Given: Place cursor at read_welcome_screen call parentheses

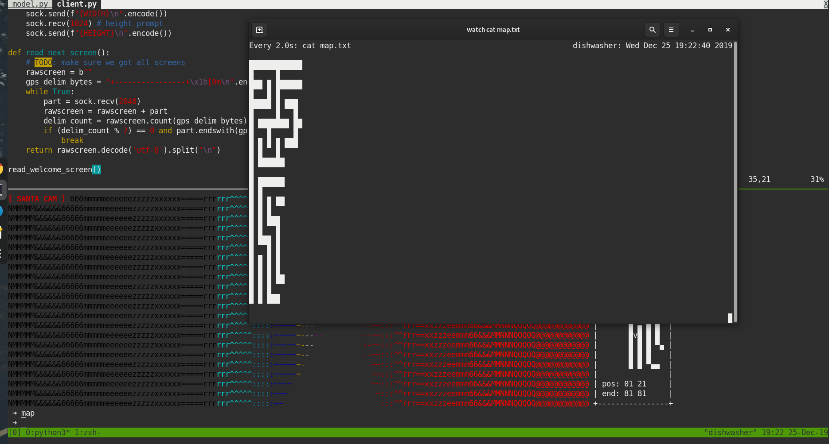Looking at the screenshot, I should [x=97, y=170].
